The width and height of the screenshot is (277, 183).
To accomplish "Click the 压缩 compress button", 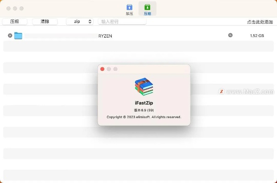I will click(15, 22).
